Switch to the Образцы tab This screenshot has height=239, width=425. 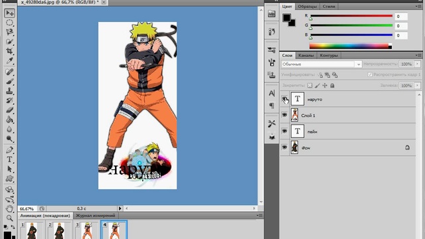[x=307, y=6]
